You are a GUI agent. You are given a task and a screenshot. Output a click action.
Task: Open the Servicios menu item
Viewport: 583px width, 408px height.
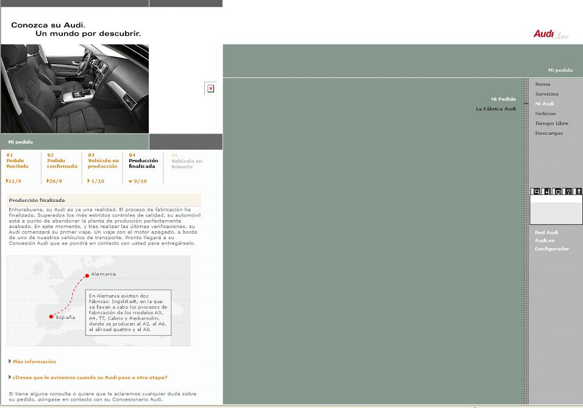[546, 94]
